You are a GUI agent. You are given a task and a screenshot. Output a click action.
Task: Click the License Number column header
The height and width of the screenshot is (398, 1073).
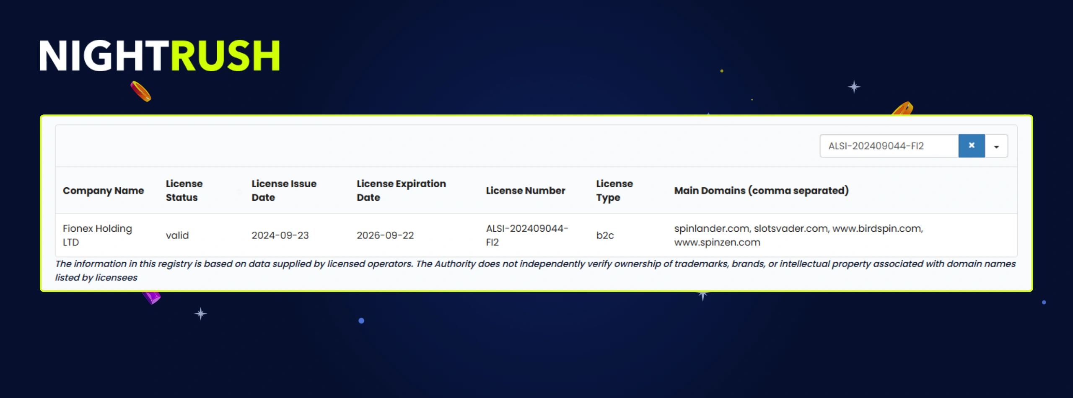526,191
